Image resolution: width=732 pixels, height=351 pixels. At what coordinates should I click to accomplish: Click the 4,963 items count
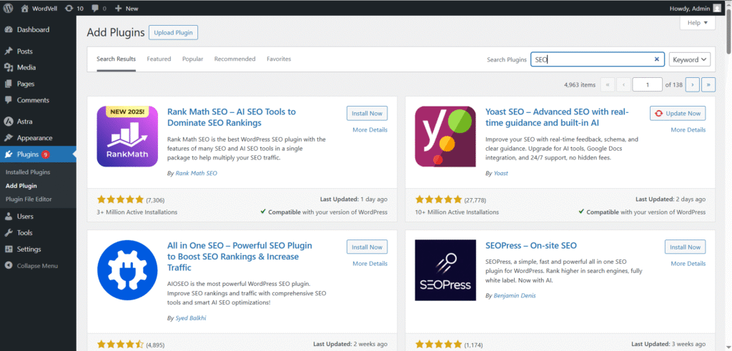[580, 85]
